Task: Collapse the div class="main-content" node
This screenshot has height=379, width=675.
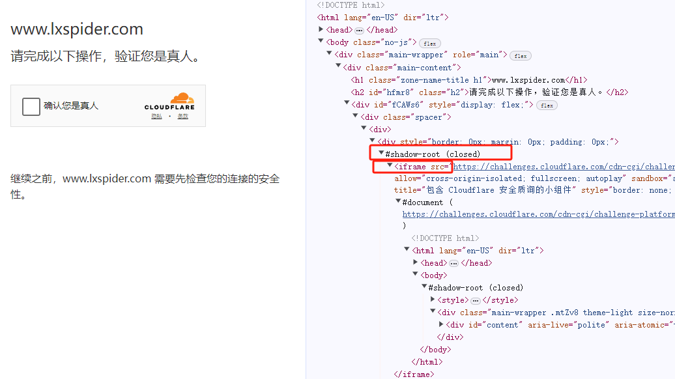Action: 338,66
